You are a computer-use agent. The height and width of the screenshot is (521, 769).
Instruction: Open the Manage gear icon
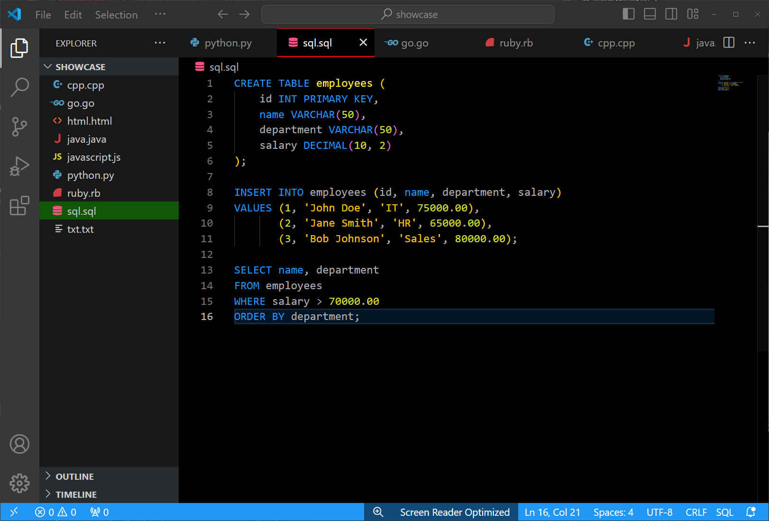pyautogui.click(x=19, y=484)
